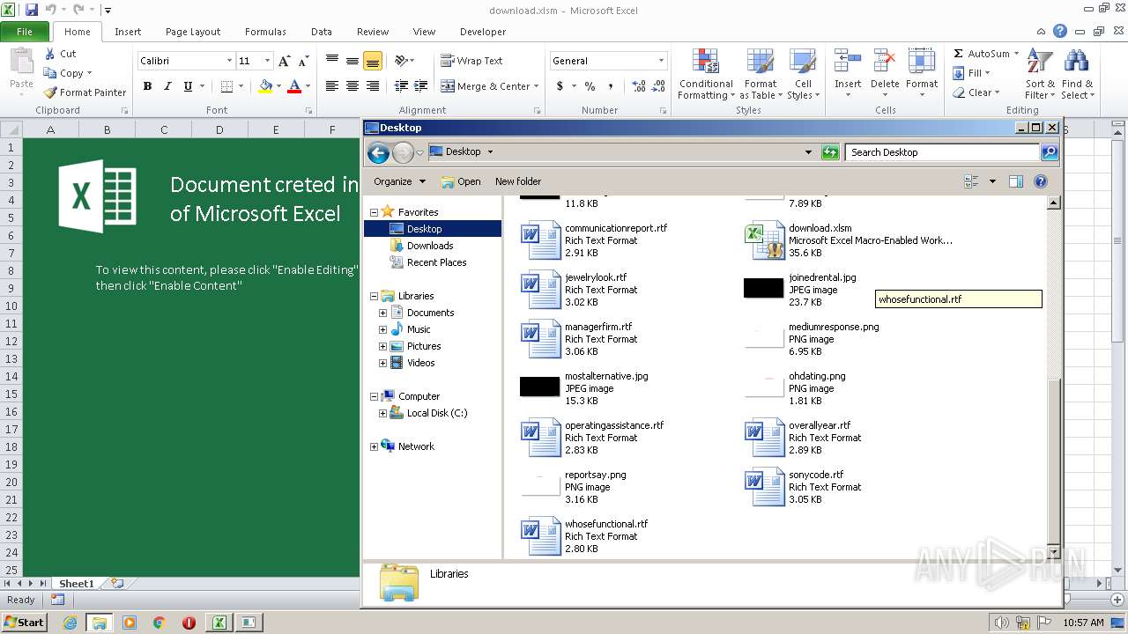1128x634 pixels.
Task: Increase font size with Grow Font icon
Action: tap(284, 61)
